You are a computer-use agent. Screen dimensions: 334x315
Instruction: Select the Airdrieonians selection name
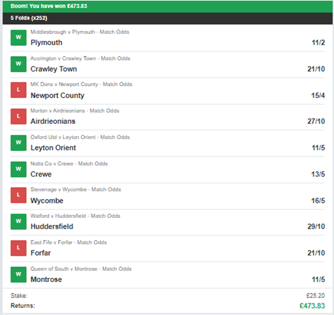click(x=53, y=122)
